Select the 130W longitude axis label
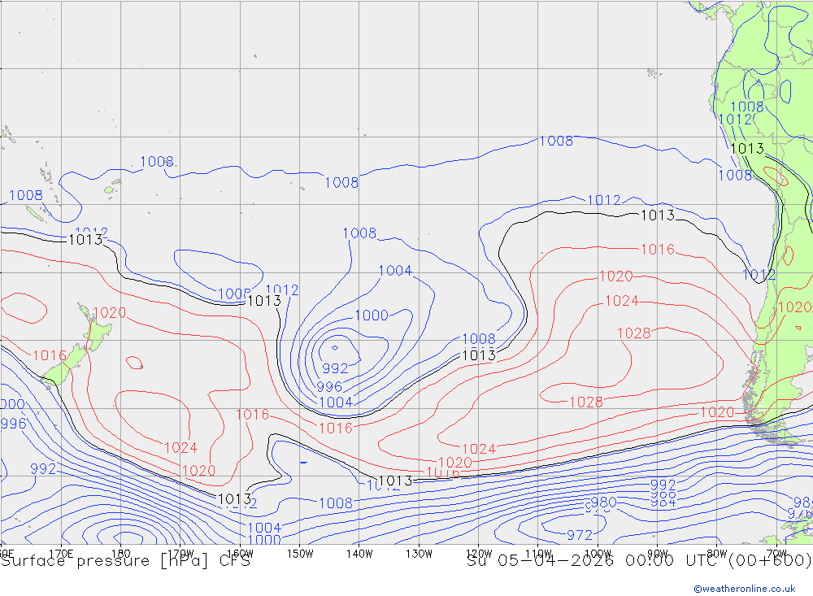The image size is (813, 596). [x=419, y=554]
